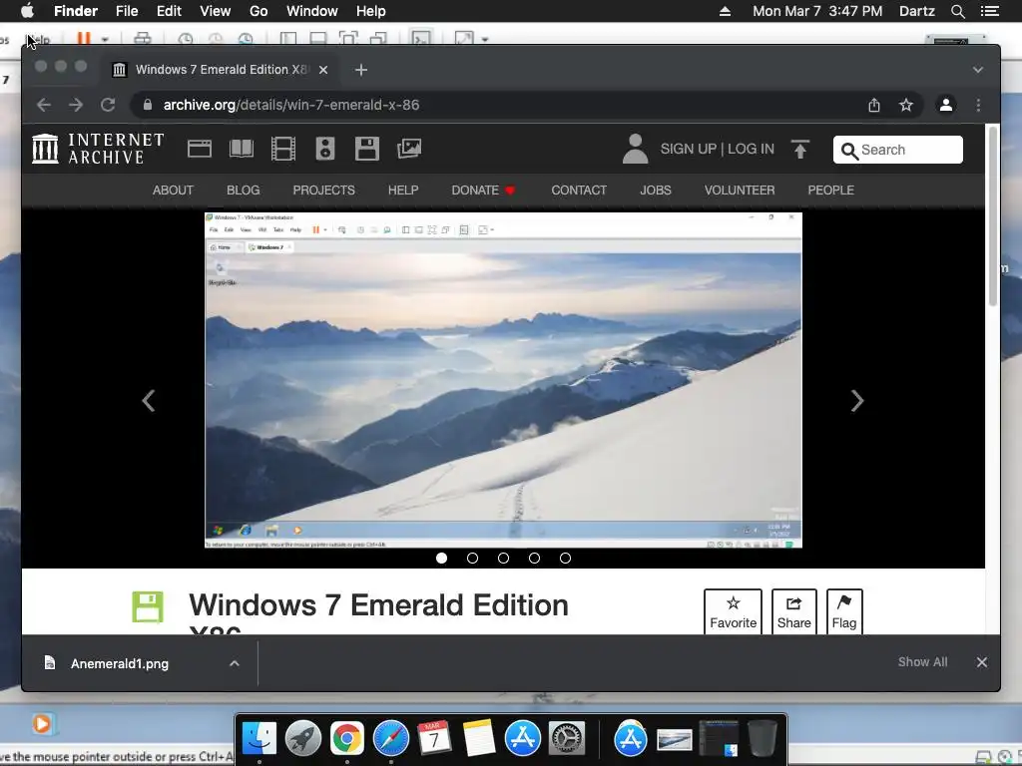Open the Web (Wayback) media icon
1022x766 pixels.
200,149
